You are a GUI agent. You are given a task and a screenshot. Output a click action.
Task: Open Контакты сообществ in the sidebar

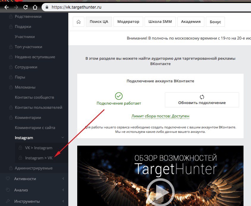[34, 97]
